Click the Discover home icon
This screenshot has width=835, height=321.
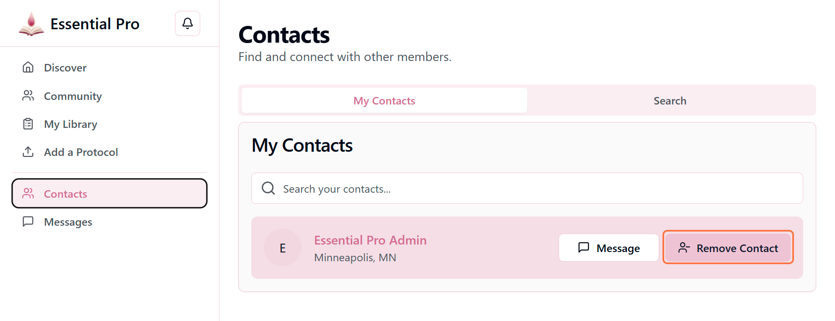[28, 67]
